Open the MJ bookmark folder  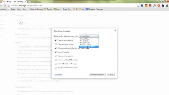coord(82,9)
